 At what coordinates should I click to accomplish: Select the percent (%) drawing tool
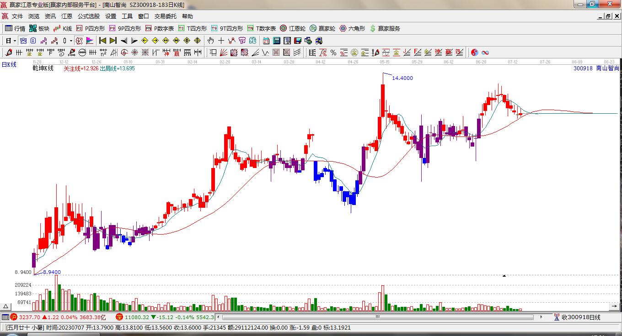[333, 53]
